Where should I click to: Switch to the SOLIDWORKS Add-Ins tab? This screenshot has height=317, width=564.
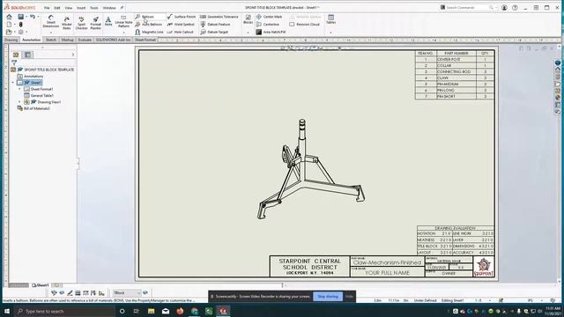(114, 40)
